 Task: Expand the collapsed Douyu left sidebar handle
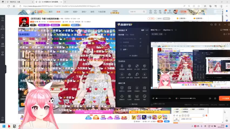5,69
